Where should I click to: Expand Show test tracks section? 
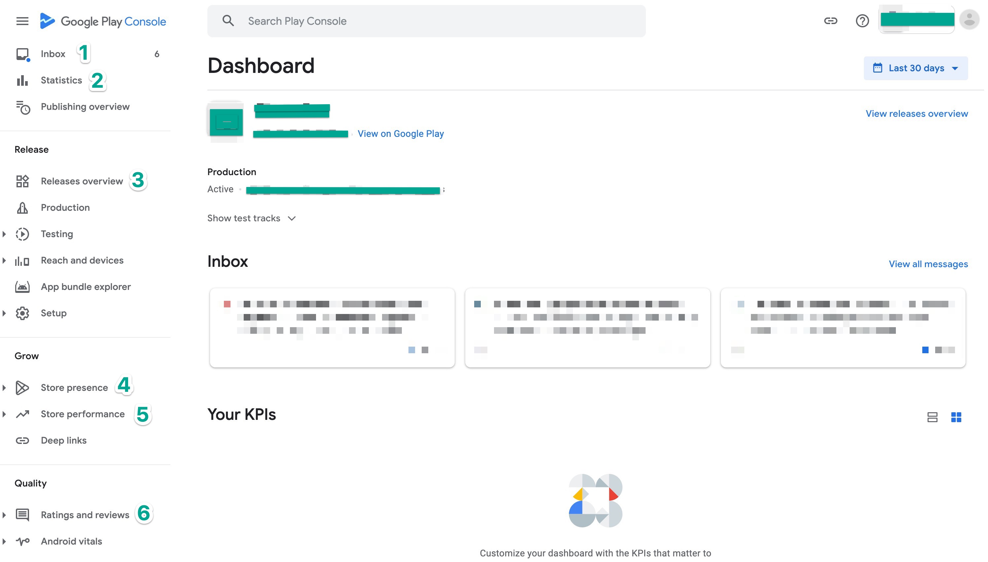click(x=252, y=218)
